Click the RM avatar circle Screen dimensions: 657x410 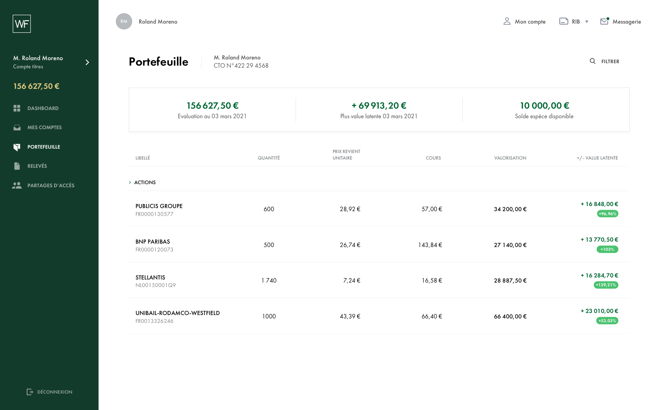(x=124, y=22)
